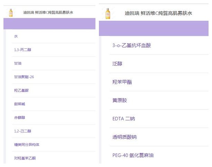Click product bottle thumbnail in right ingredient panel

coord(108,13)
